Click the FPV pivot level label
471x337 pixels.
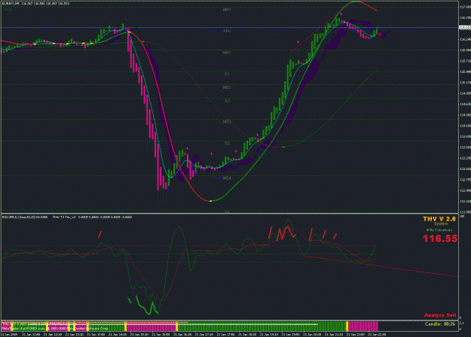pos(227,31)
